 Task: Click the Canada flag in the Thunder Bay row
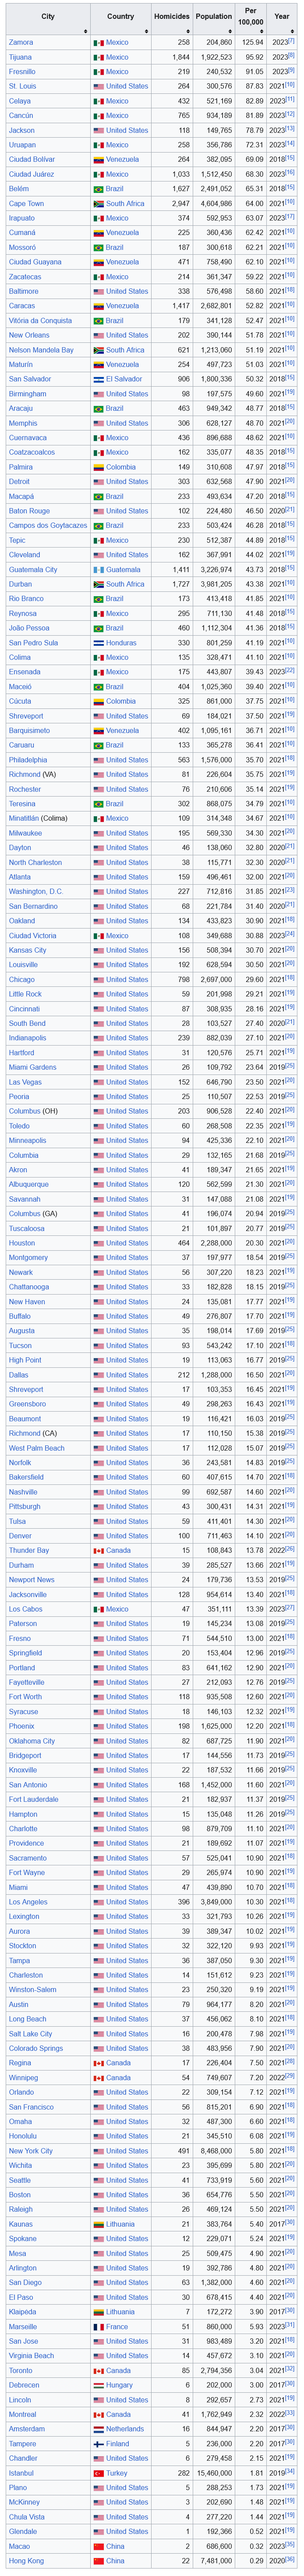tap(98, 1551)
